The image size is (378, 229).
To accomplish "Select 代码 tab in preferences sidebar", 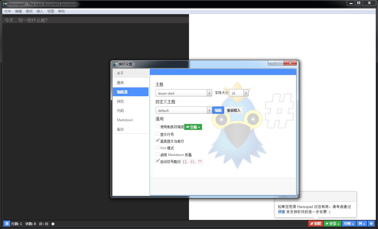I will (x=131, y=111).
